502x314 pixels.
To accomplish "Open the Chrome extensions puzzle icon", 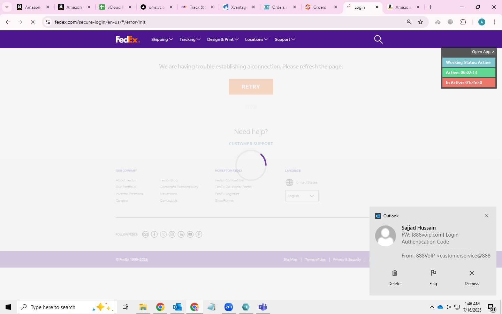I will [x=463, y=22].
